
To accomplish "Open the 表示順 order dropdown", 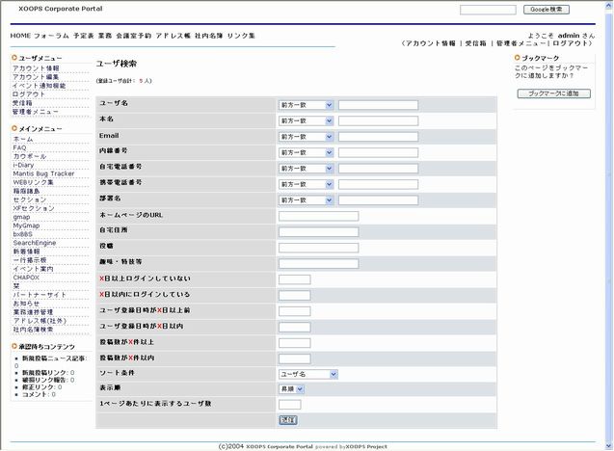I will click(x=291, y=388).
